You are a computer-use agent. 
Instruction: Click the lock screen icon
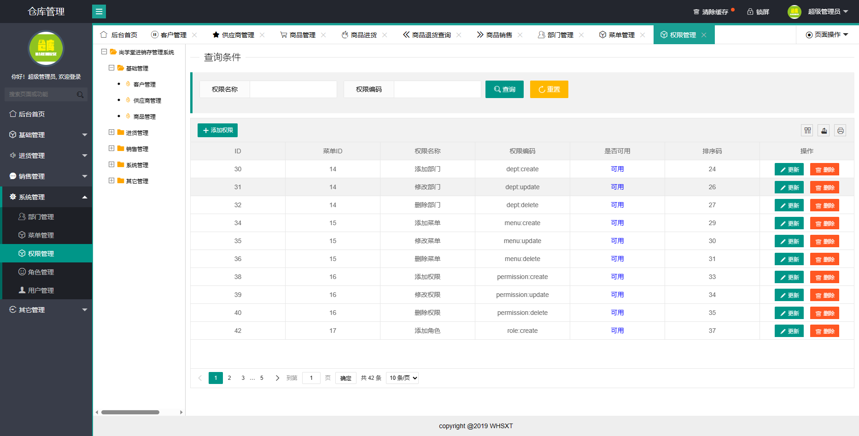(x=750, y=12)
